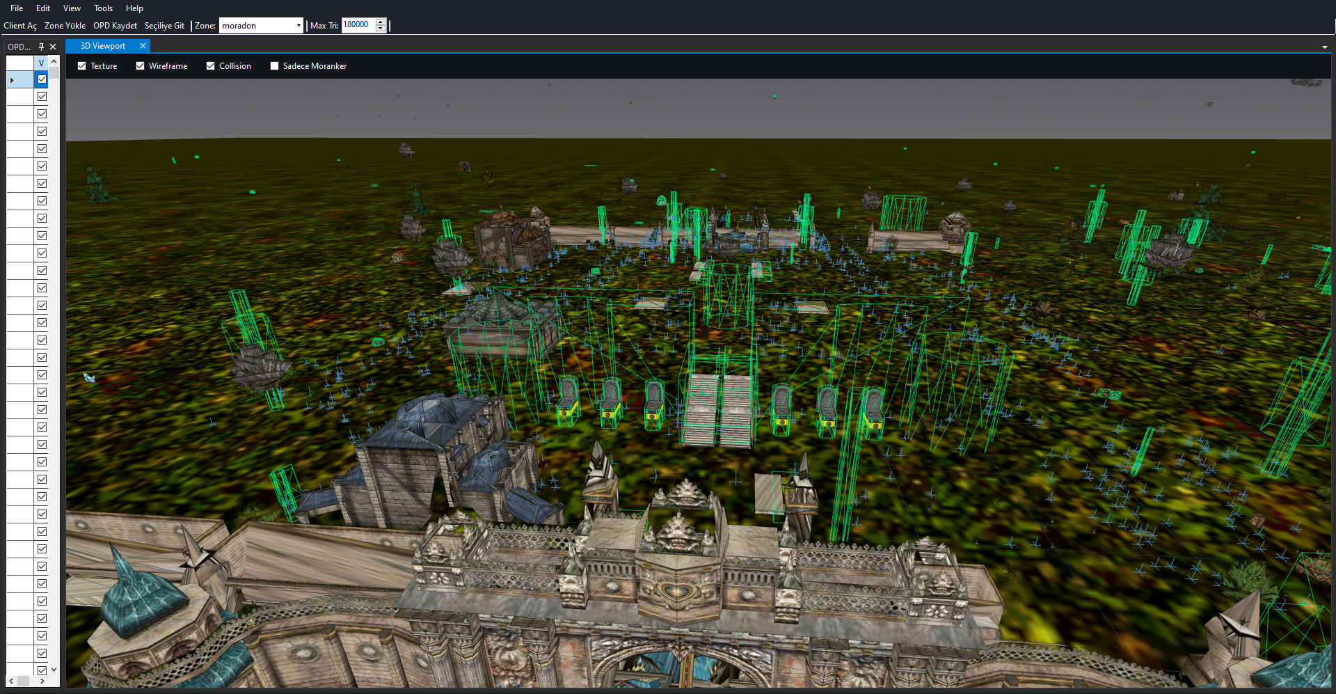Image resolution: width=1336 pixels, height=694 pixels.
Task: Click the row selector arrow in OPD list
Action: coord(13,80)
